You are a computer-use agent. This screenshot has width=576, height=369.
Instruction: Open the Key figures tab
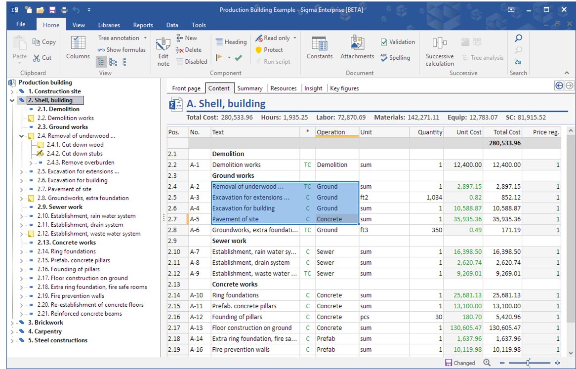(x=345, y=88)
